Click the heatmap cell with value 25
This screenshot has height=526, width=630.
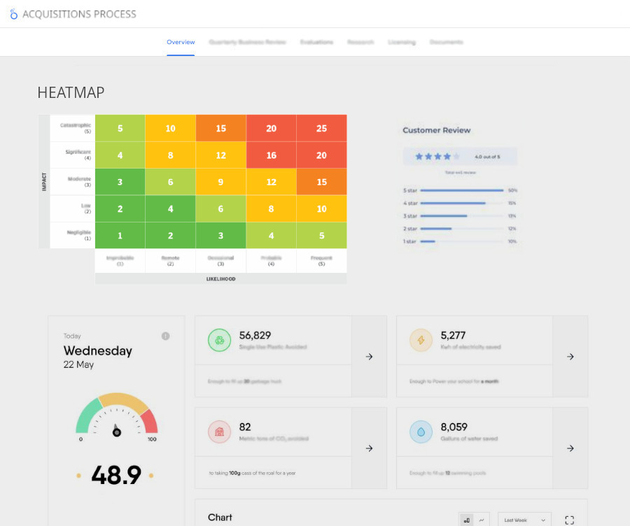[x=321, y=129]
